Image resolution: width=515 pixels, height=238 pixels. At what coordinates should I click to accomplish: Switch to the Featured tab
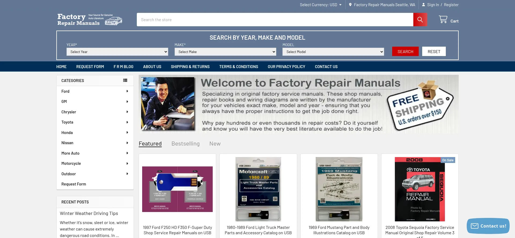pos(150,144)
